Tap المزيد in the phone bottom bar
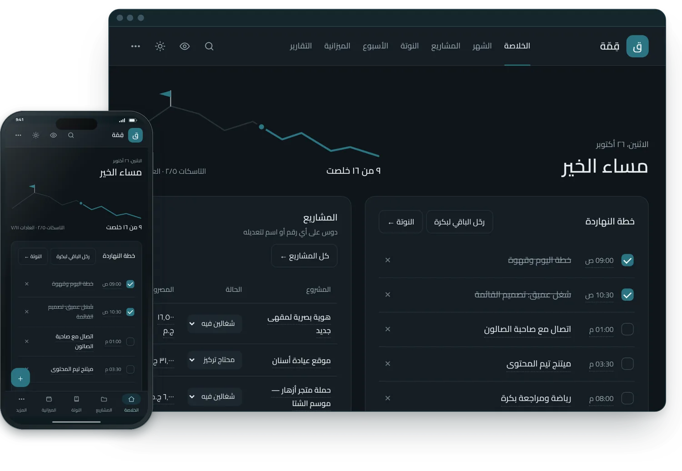This screenshot has width=682, height=471. click(x=21, y=404)
